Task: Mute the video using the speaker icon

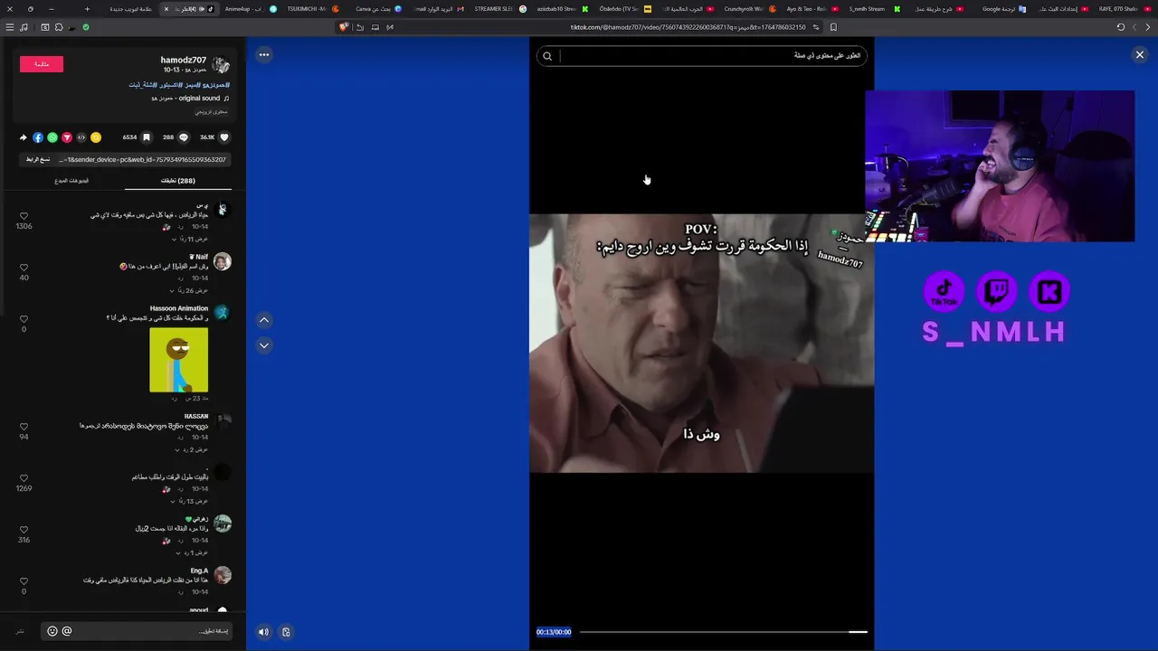Action: click(263, 632)
